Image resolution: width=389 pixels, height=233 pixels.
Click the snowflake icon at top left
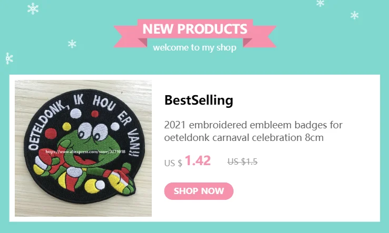pos(33,8)
